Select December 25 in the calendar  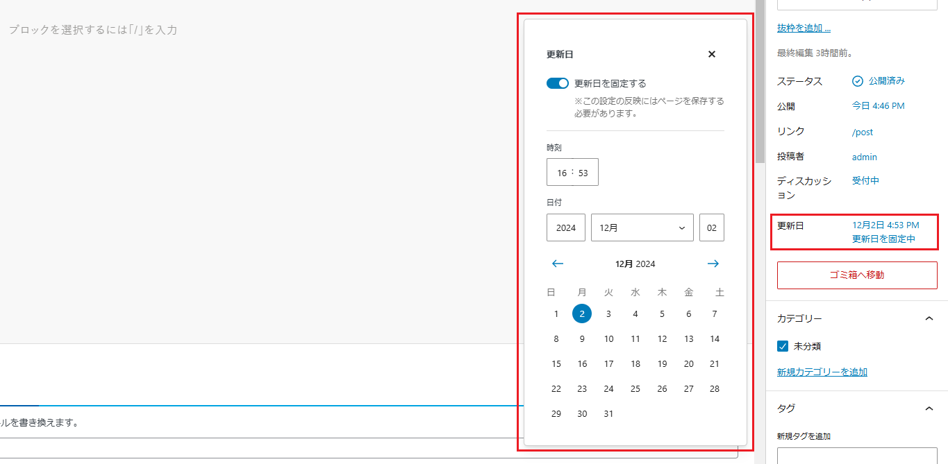(x=635, y=389)
